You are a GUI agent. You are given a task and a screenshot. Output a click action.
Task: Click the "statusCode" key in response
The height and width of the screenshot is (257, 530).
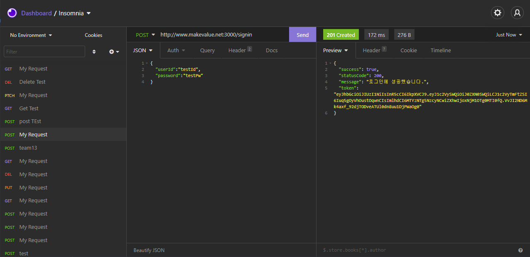(x=354, y=75)
